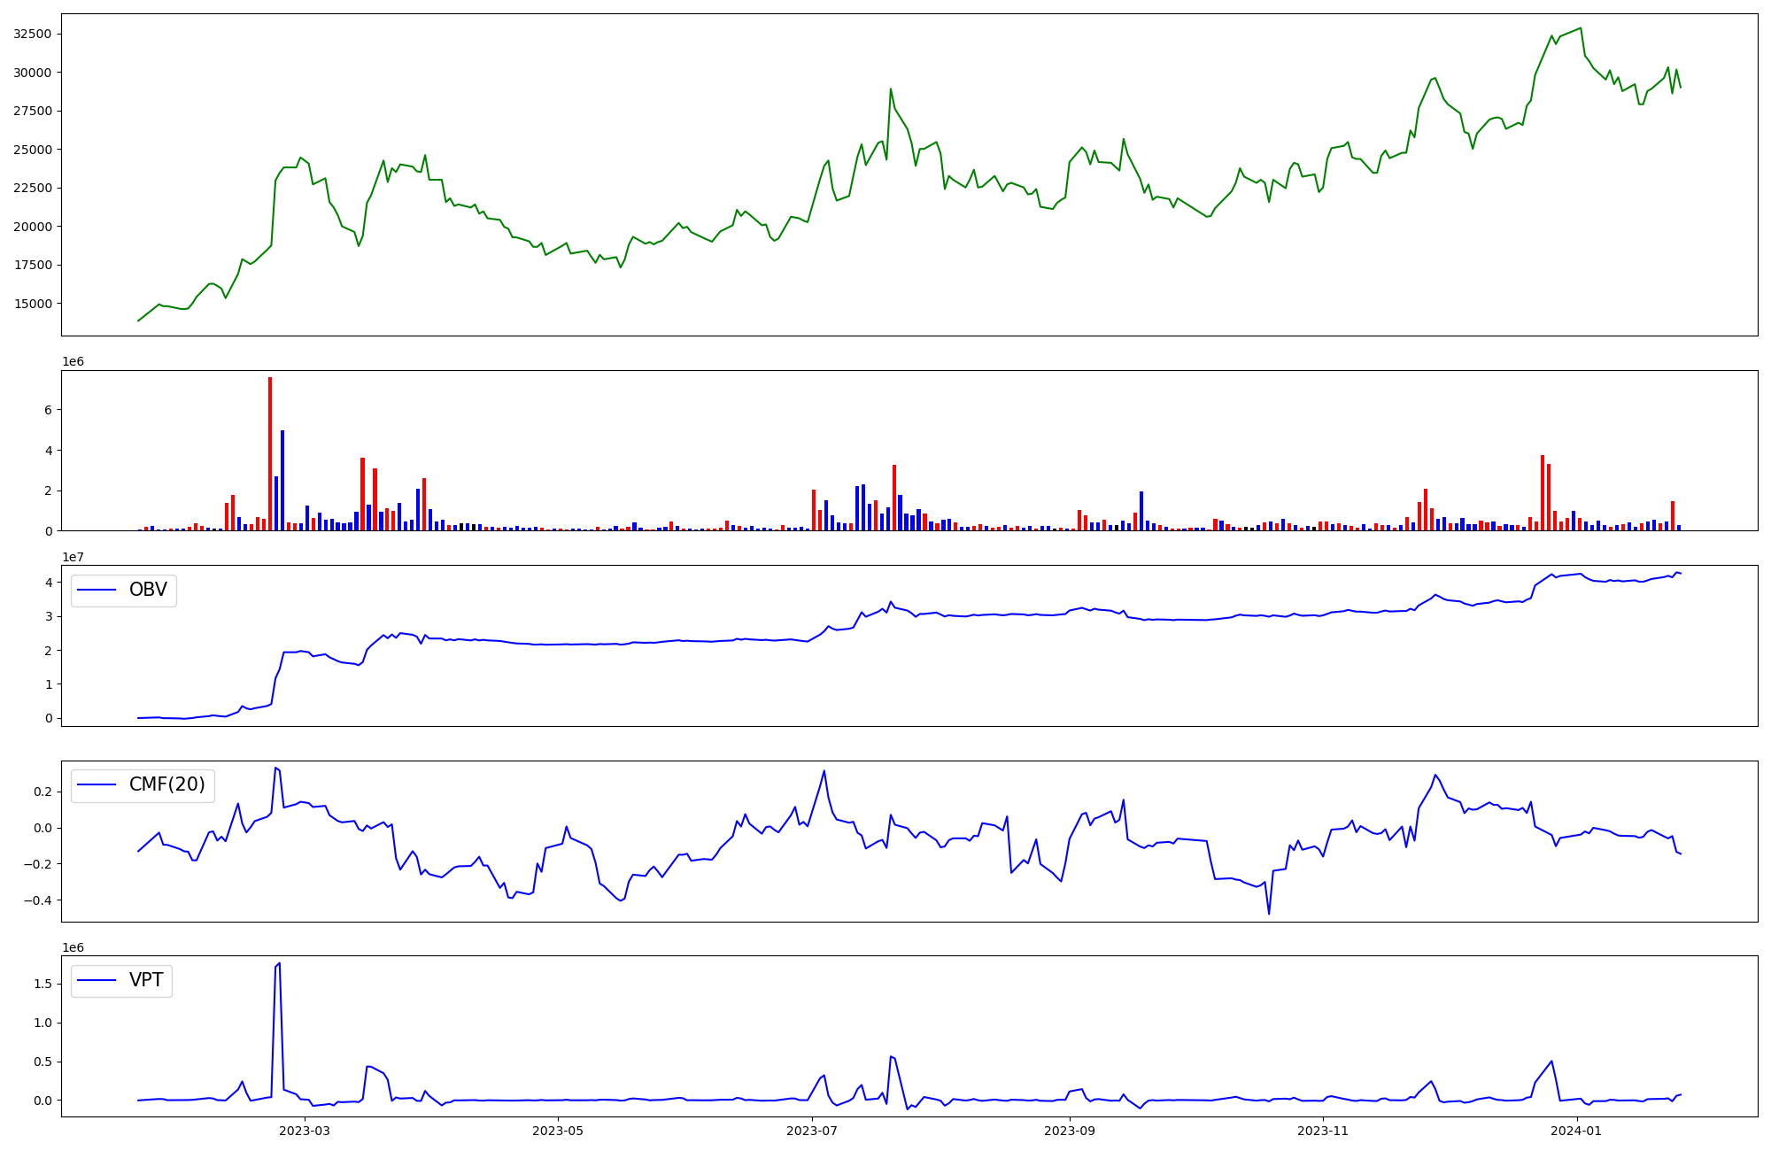1771x1151 pixels.
Task: Click the VPT legend label
Action: click(146, 981)
